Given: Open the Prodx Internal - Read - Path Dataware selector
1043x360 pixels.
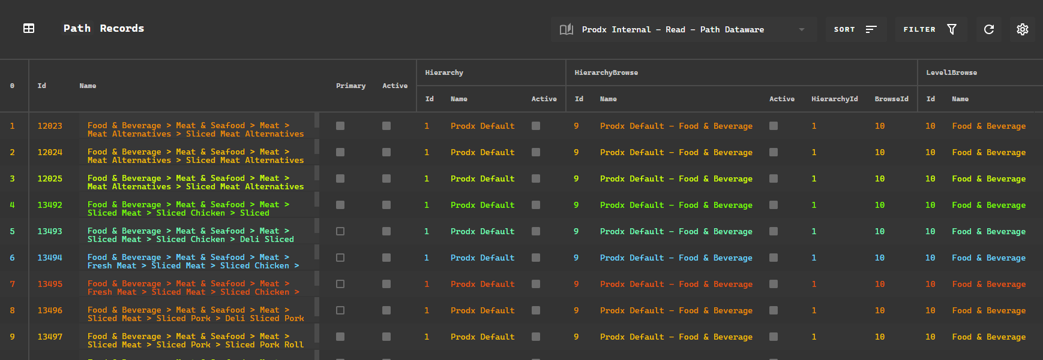Looking at the screenshot, I should (x=684, y=29).
